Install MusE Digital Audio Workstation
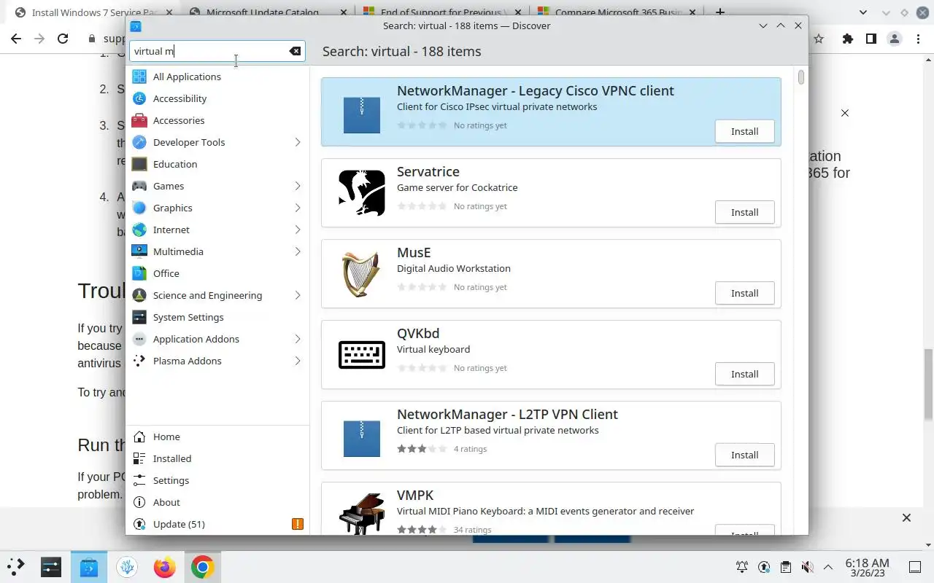 click(744, 293)
